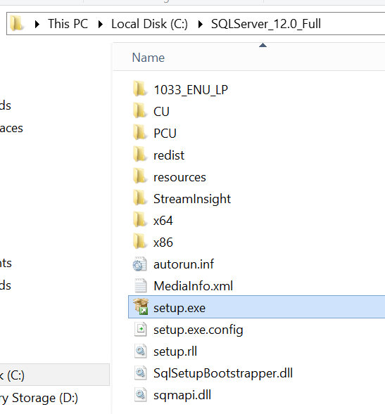This screenshot has width=385, height=414.
Task: Select the 1033_ENU_LP folder name
Action: [191, 90]
